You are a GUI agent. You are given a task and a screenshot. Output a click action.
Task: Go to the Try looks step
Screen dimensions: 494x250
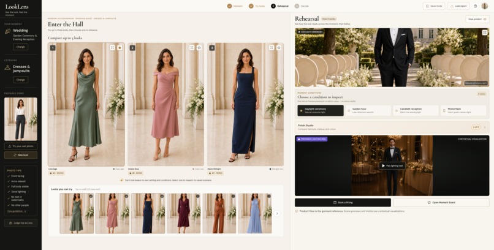click(257, 6)
